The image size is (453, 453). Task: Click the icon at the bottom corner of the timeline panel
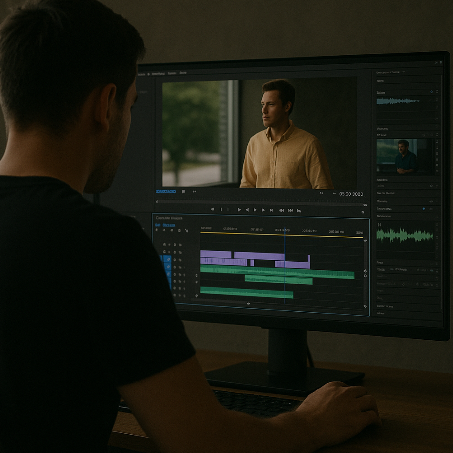(365, 306)
